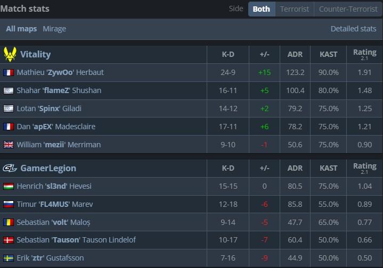Open Mathieu 'ZywOo' Herbaut player profile

click(x=60, y=72)
